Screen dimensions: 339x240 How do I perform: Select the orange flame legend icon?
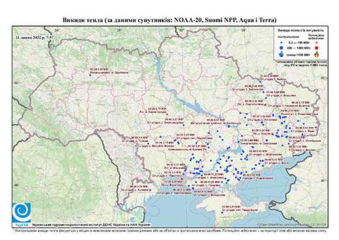tap(317, 54)
